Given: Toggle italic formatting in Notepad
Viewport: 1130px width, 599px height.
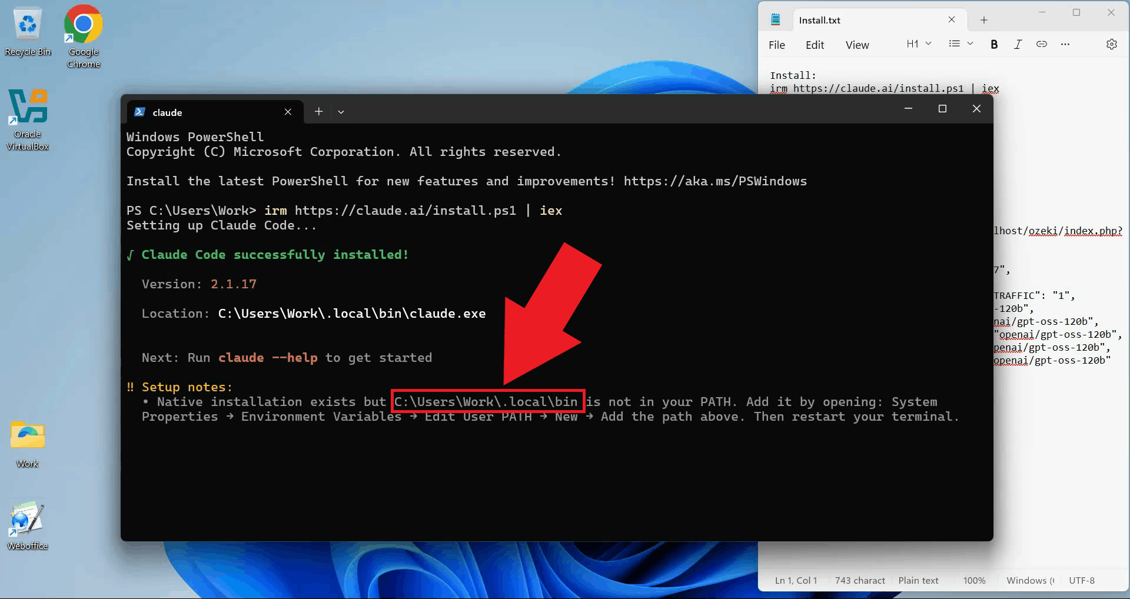Looking at the screenshot, I should [x=1018, y=44].
